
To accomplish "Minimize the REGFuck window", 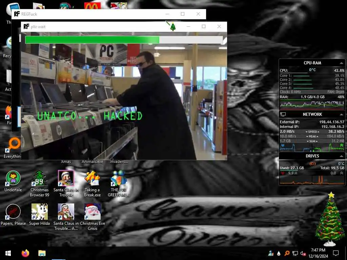I will 167,14.
